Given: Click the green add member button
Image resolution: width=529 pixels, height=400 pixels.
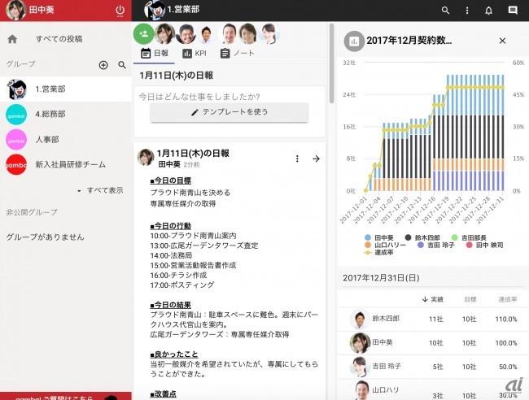Looking at the screenshot, I should [x=144, y=33].
